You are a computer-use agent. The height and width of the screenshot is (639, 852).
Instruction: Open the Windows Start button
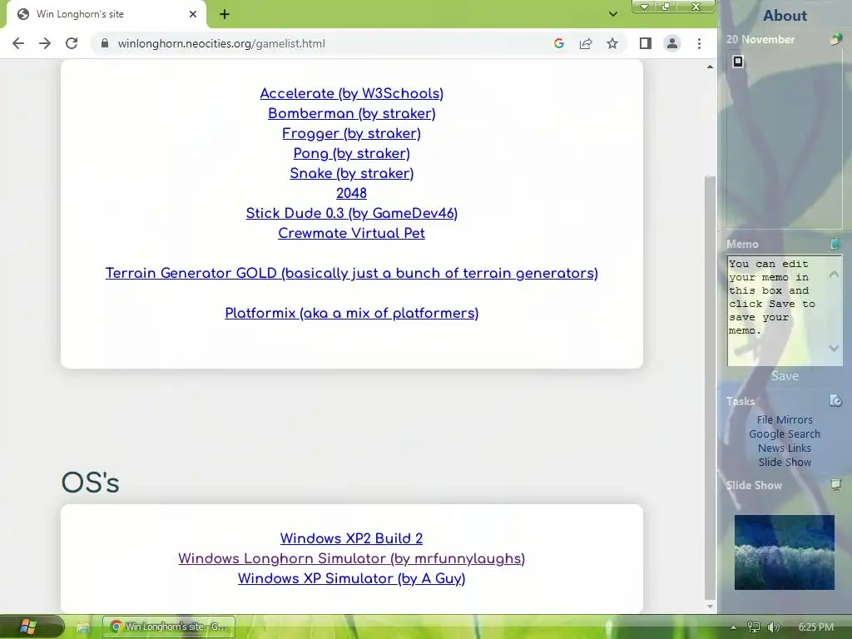[x=28, y=627]
